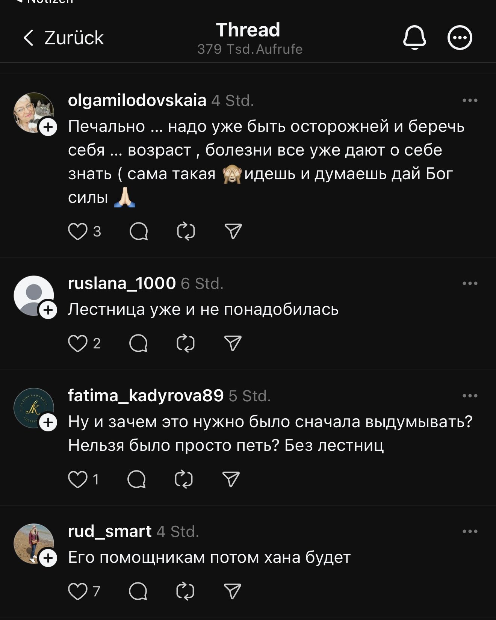496x620 pixels.
Task: Repost olgamilodovskaia's comment
Action: pyautogui.click(x=186, y=231)
